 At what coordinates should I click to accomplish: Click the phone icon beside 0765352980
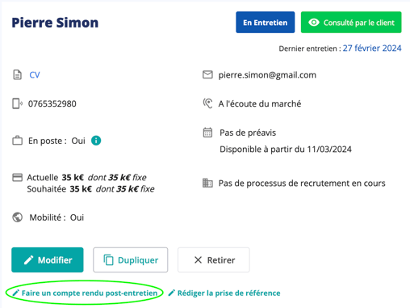[x=17, y=103]
